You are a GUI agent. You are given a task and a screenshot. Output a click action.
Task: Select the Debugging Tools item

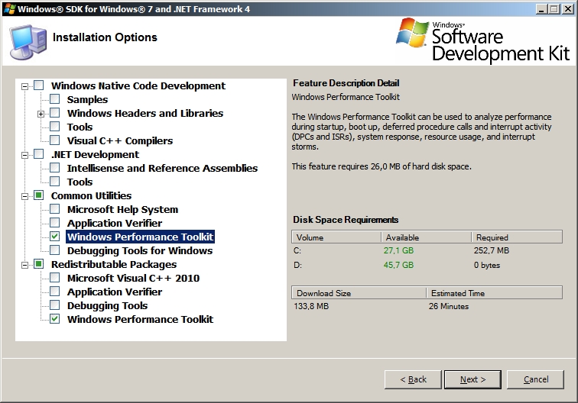point(107,306)
